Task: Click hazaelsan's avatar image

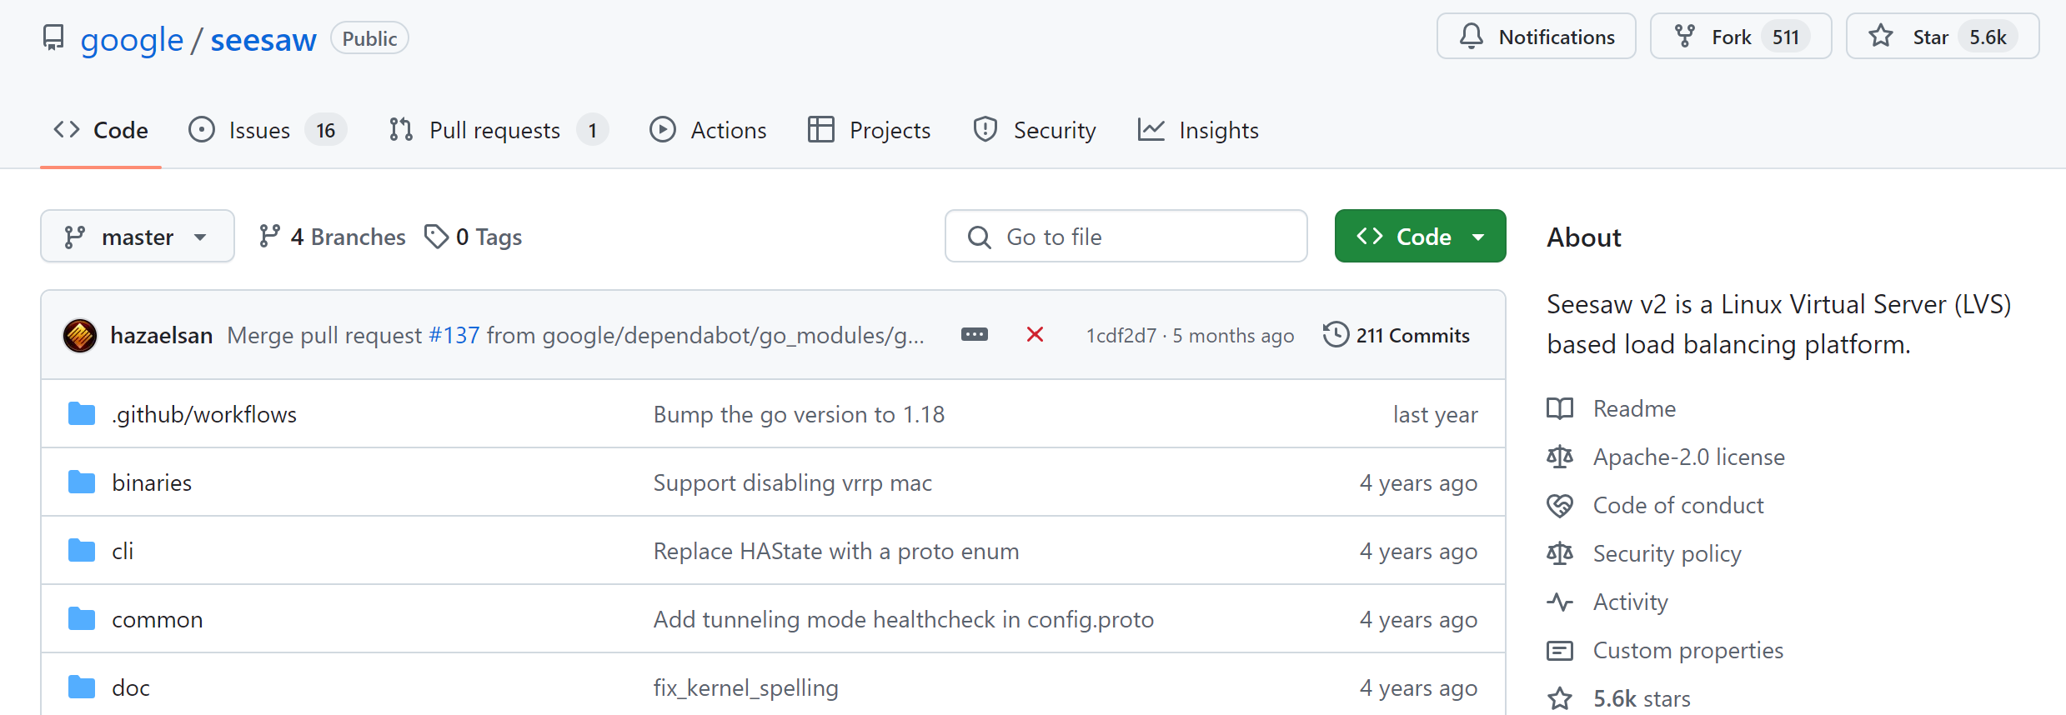Action: (80, 336)
